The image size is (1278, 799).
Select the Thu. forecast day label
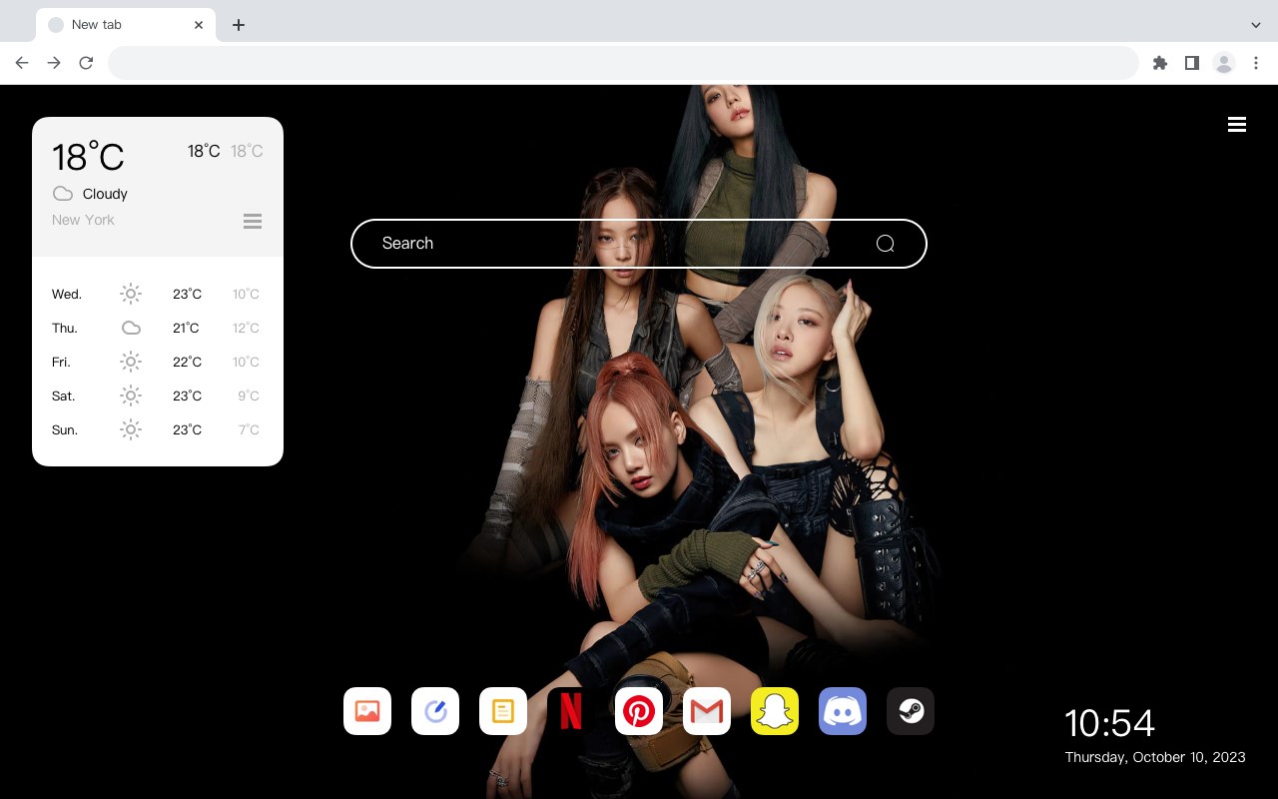65,328
